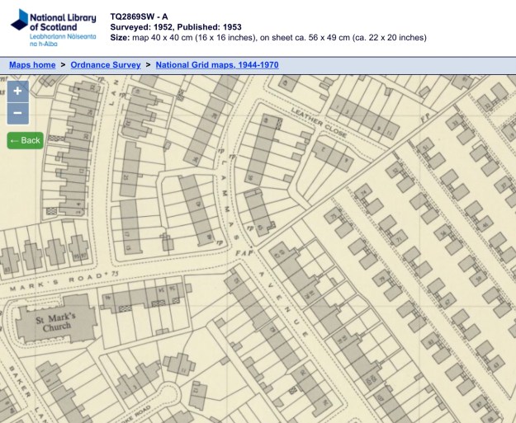Image resolution: width=516 pixels, height=423 pixels.
Task: Click the spot height 75 on Mark's Road
Action: (x=103, y=274)
